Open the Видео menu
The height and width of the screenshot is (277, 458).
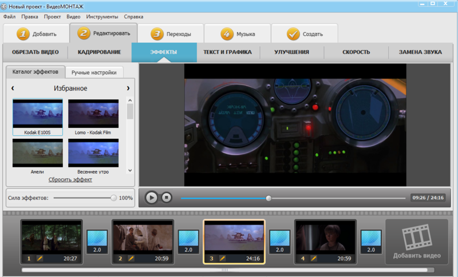(x=73, y=17)
